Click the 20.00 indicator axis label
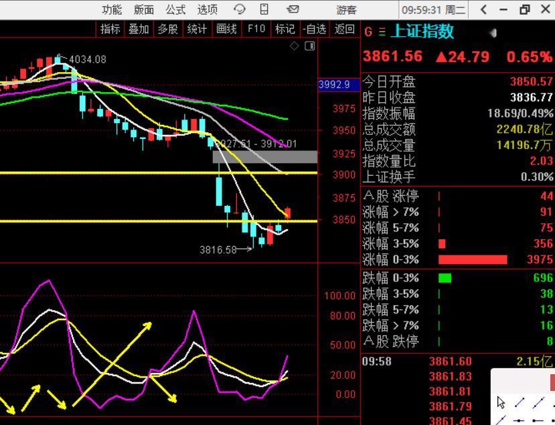555x425 pixels. click(x=343, y=375)
